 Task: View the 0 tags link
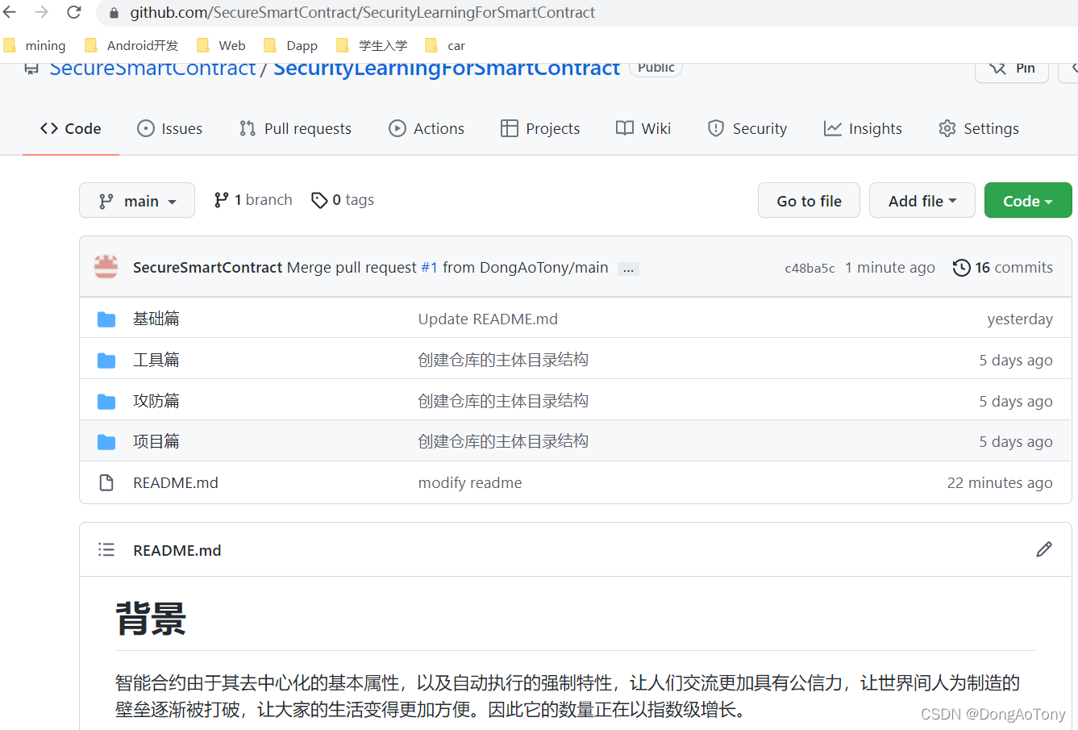coord(343,200)
